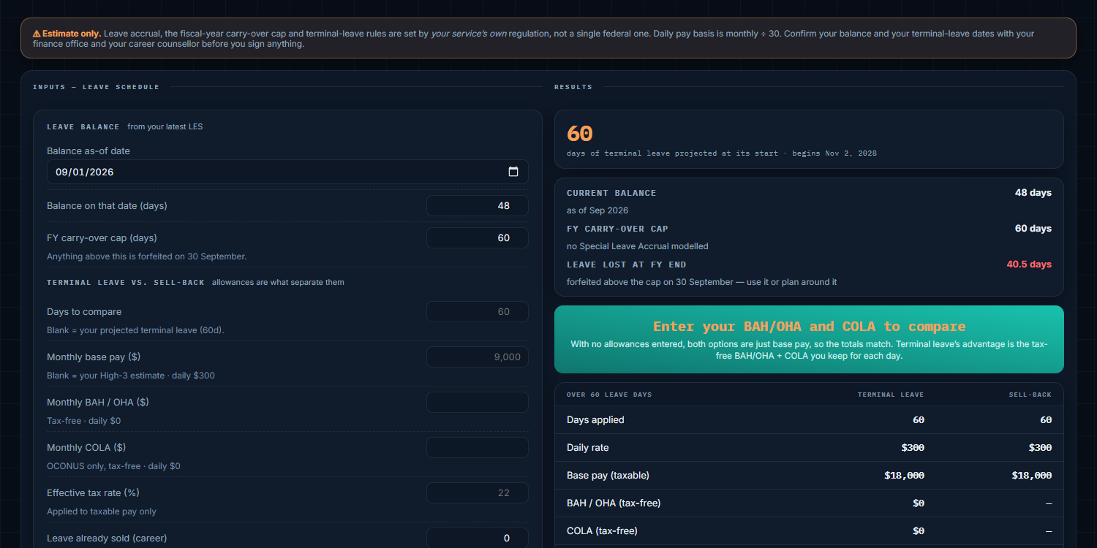Select the '48 days' current balance value
The height and width of the screenshot is (548, 1097).
click(x=1033, y=193)
